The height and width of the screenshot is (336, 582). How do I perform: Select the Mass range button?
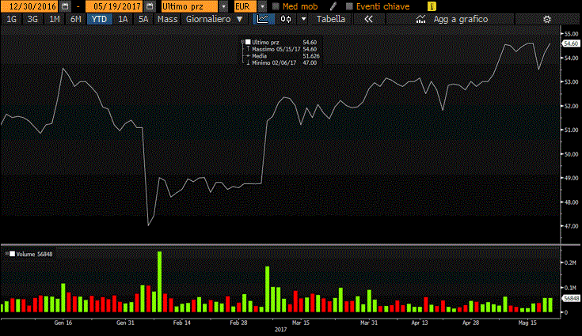tap(167, 18)
